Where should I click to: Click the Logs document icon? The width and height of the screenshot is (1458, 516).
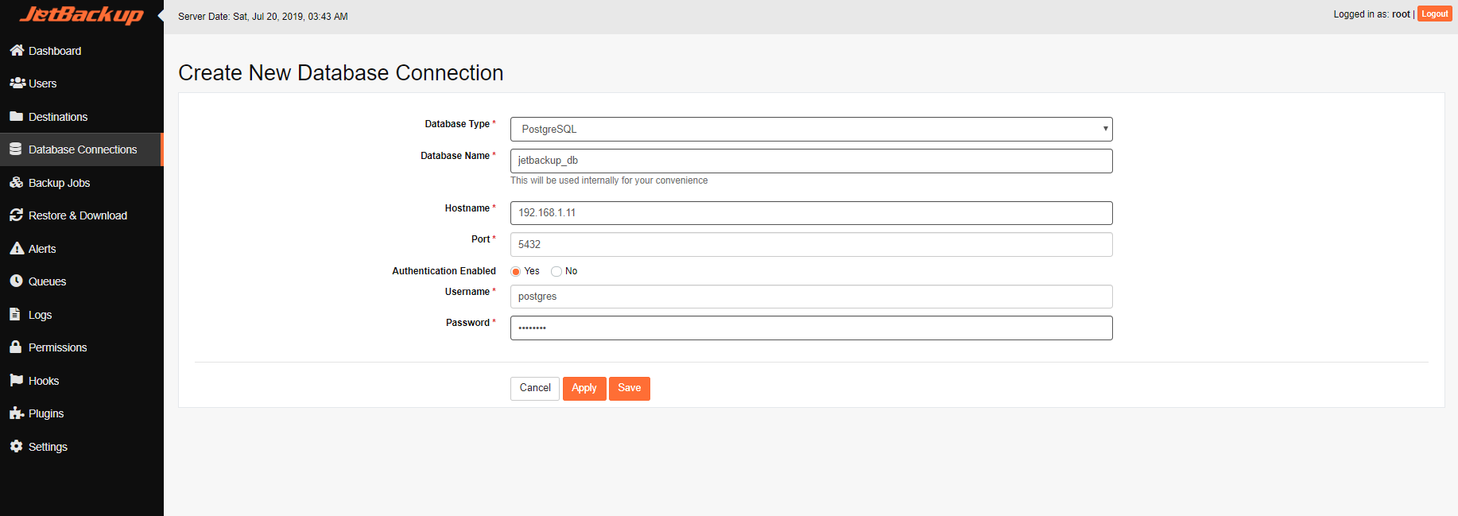tap(15, 314)
